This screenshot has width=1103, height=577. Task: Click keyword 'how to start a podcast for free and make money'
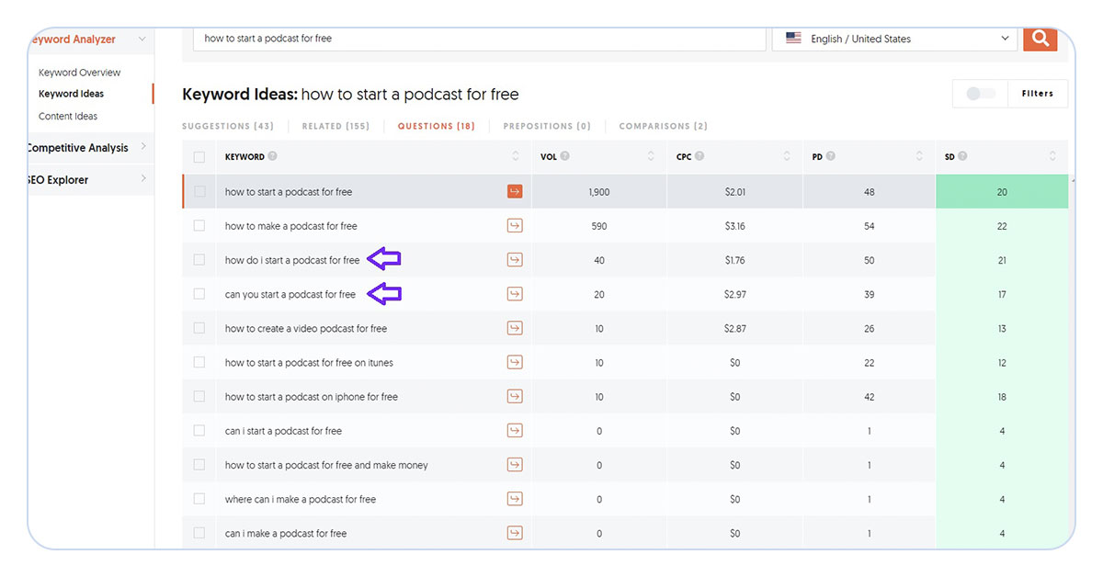(326, 465)
